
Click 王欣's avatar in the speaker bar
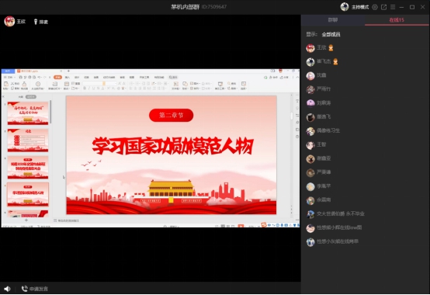pyautogui.click(x=9, y=22)
